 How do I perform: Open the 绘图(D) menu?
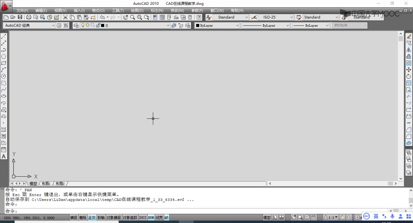pyautogui.click(x=137, y=10)
